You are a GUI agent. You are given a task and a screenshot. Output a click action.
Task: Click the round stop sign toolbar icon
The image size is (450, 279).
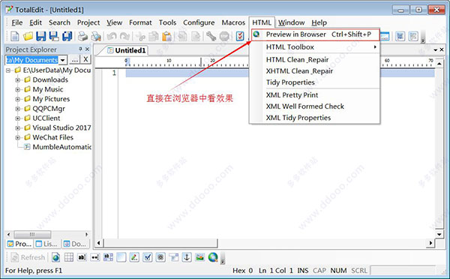224,36
